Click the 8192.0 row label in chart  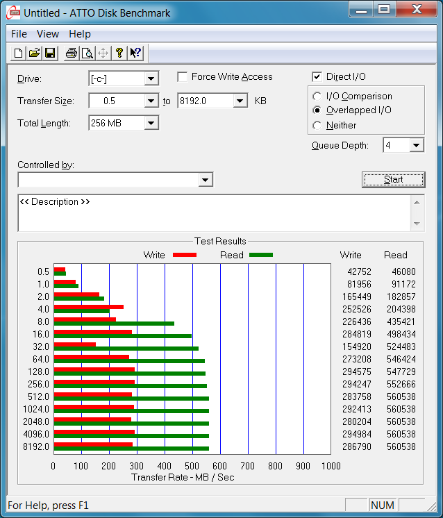(x=36, y=446)
